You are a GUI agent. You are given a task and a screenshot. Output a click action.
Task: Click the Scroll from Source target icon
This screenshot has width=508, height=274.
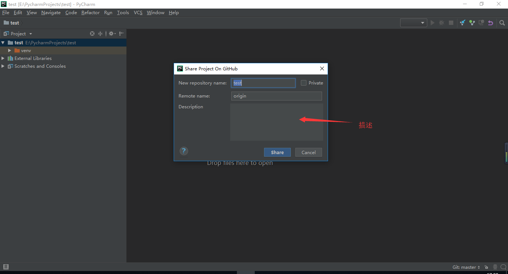click(92, 34)
